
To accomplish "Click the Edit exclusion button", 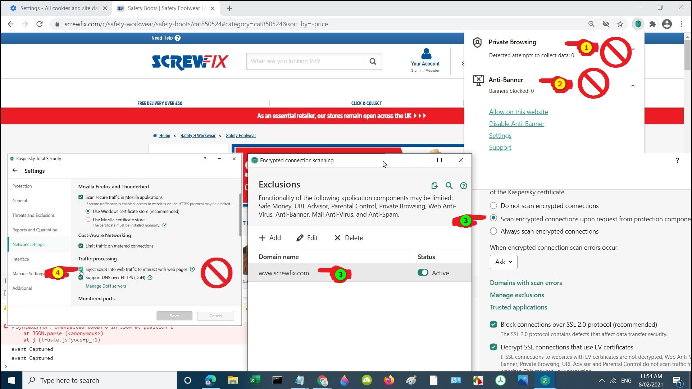I will (307, 238).
